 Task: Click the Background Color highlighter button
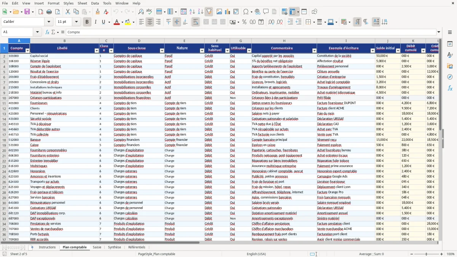[128, 22]
